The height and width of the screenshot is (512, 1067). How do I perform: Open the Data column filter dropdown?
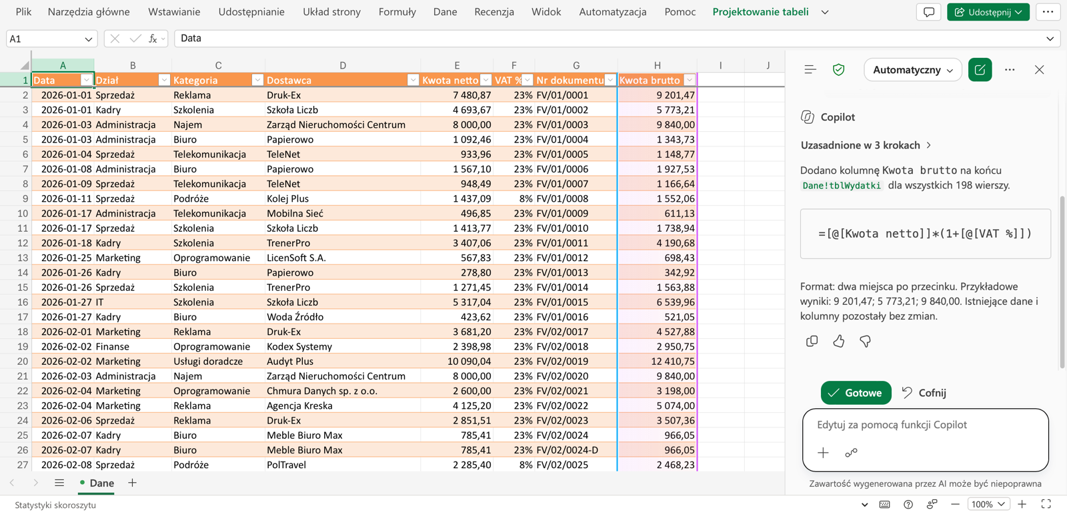[86, 80]
